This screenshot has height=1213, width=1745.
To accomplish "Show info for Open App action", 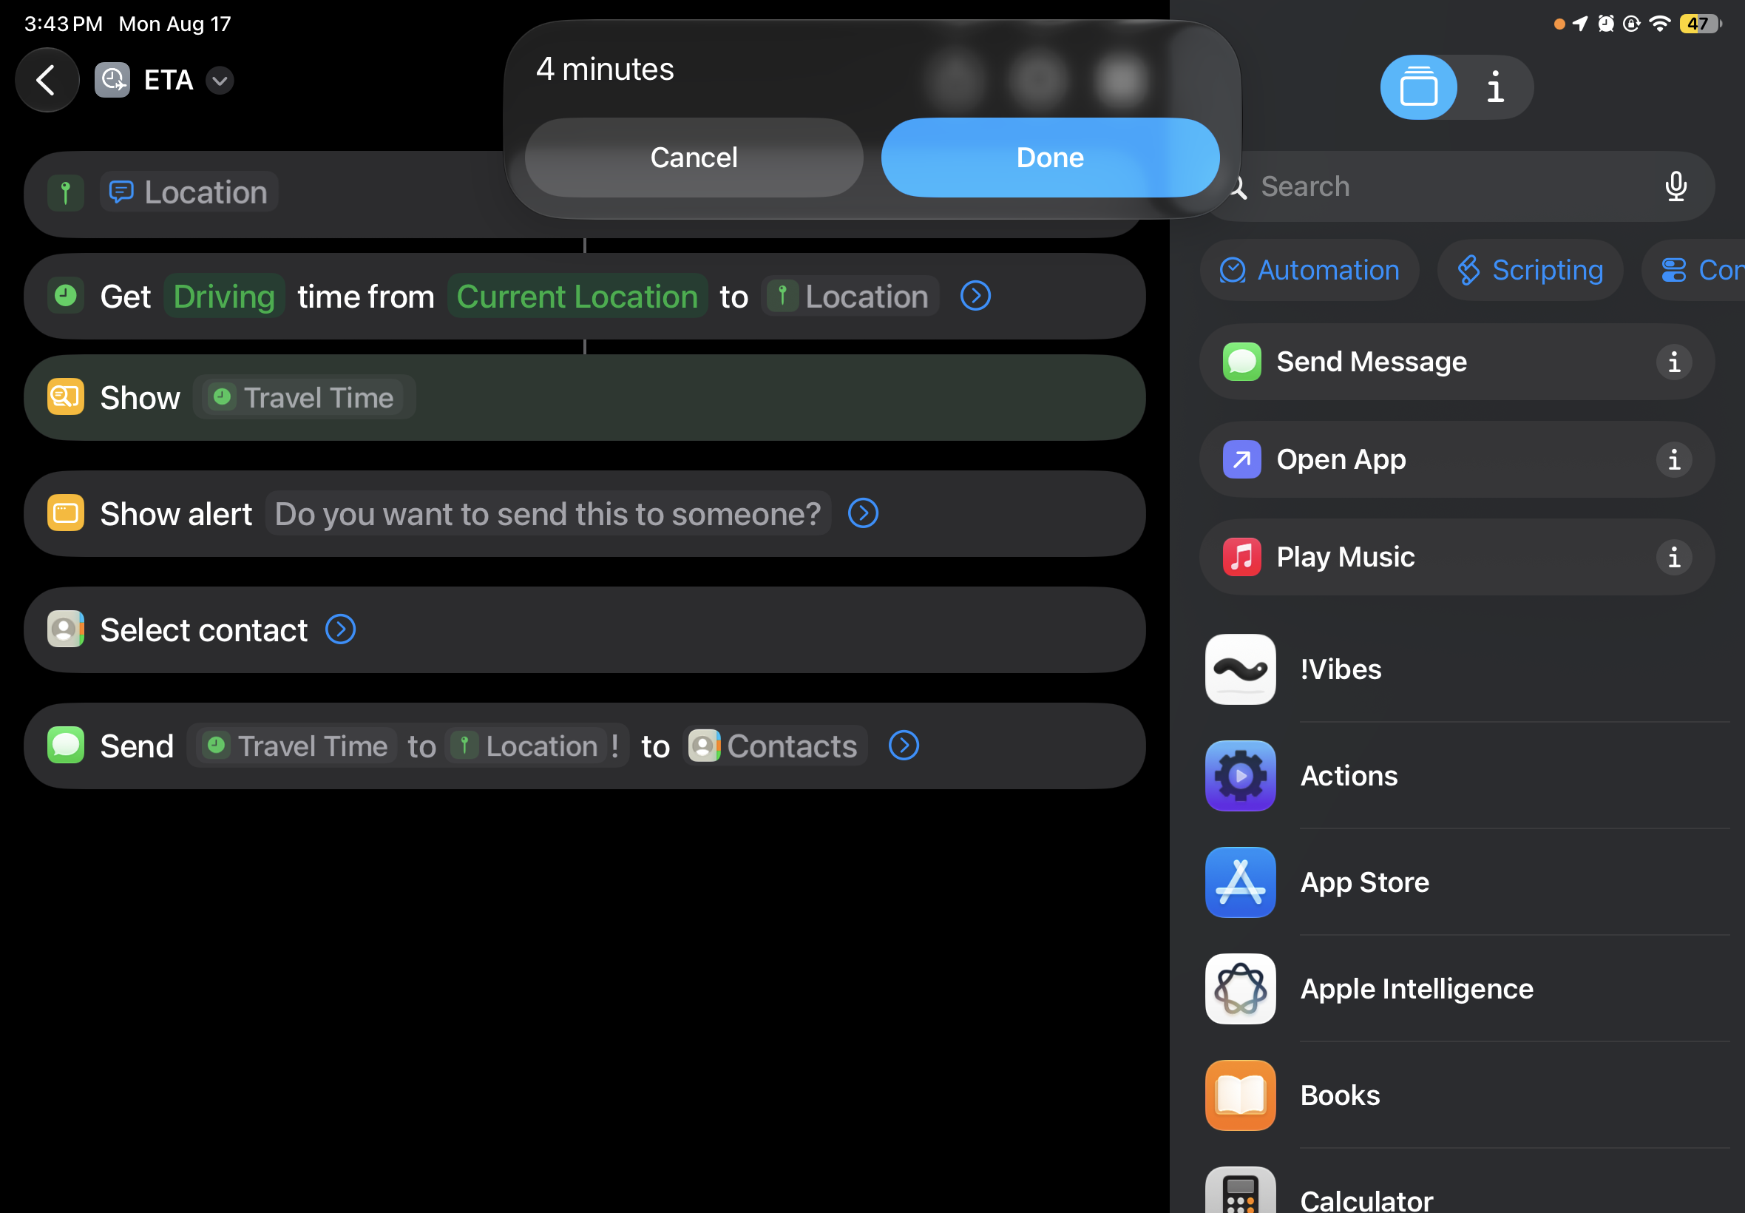I will coord(1673,460).
